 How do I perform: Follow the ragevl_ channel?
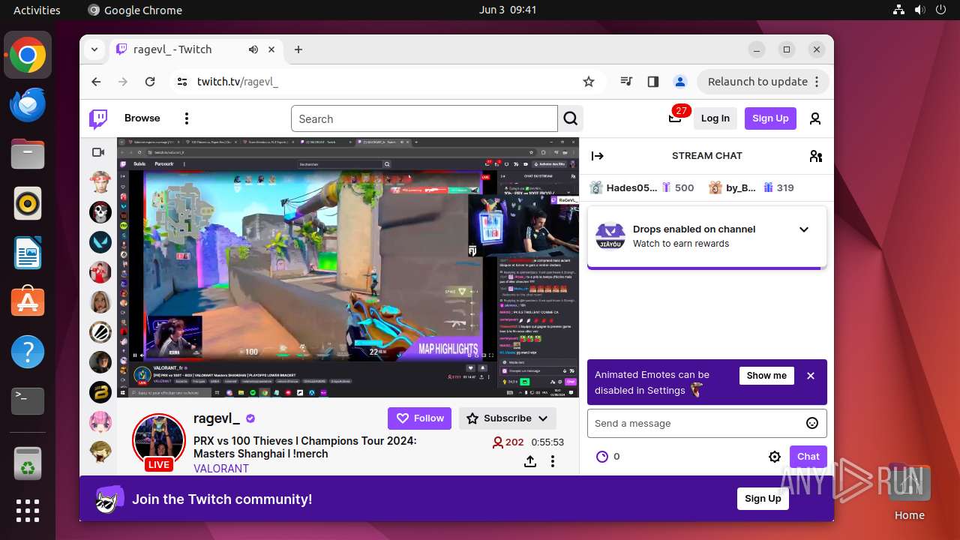coord(419,418)
